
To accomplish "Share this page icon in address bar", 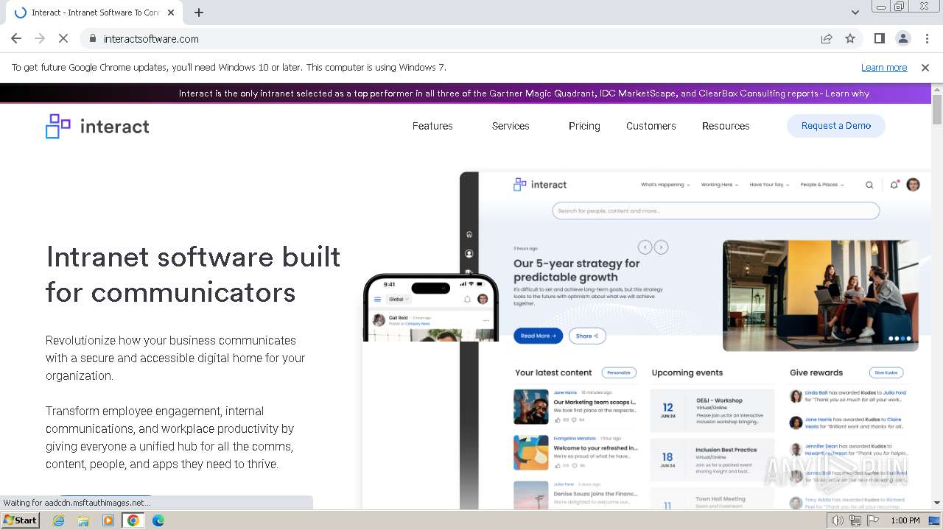I will (x=827, y=39).
